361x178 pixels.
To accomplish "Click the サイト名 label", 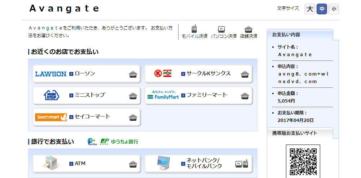I will click(288, 47).
